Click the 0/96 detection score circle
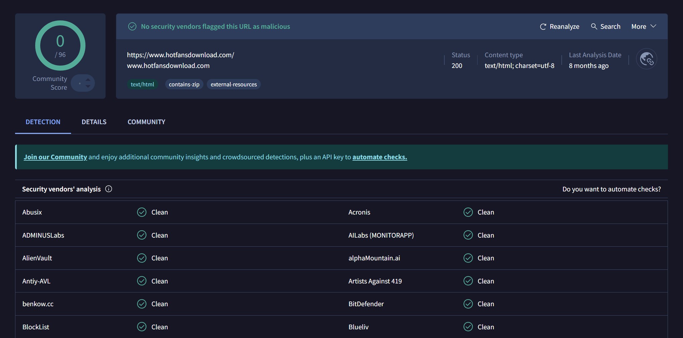This screenshot has width=683, height=338. coord(60,46)
